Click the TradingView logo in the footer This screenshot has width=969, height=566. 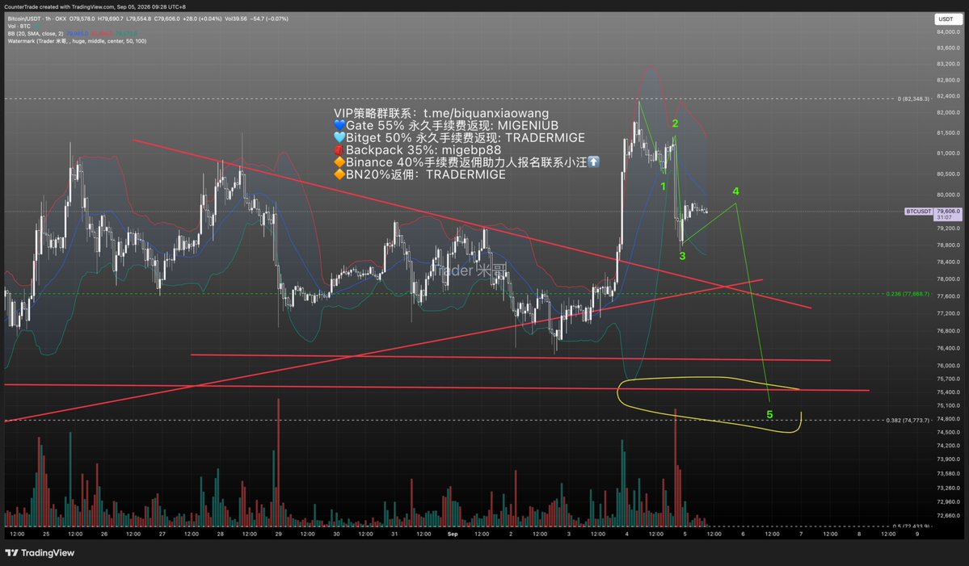click(40, 552)
